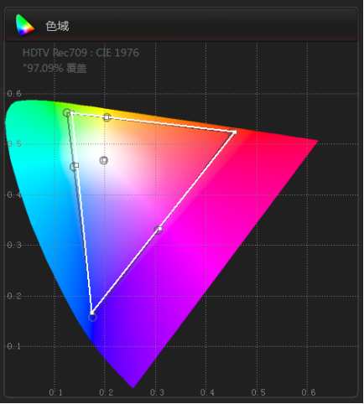Image resolution: width=364 pixels, height=404 pixels.
Task: Select the magenta secondary point marker
Action: (x=159, y=230)
